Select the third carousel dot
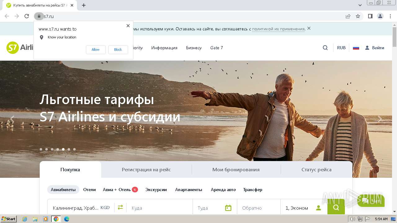Viewport: 397px width, 223px height. (52, 149)
